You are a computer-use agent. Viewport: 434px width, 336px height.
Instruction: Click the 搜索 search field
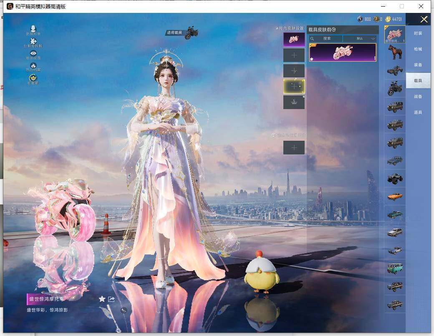[326, 38]
